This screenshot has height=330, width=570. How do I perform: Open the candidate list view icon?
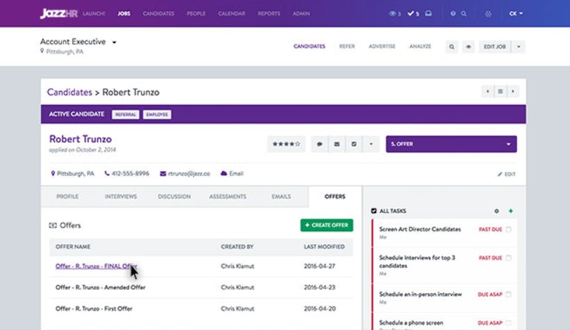point(500,91)
